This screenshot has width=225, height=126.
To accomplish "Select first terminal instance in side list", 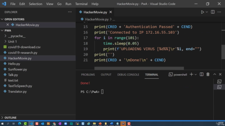I will (219, 82).
